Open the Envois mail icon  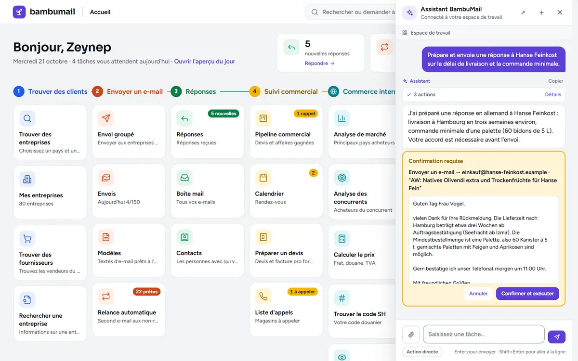coord(106,178)
